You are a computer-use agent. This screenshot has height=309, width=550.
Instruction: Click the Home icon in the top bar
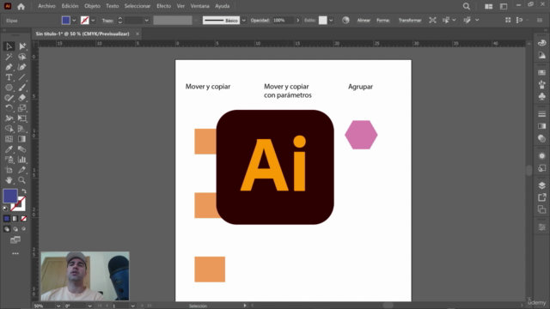click(21, 6)
